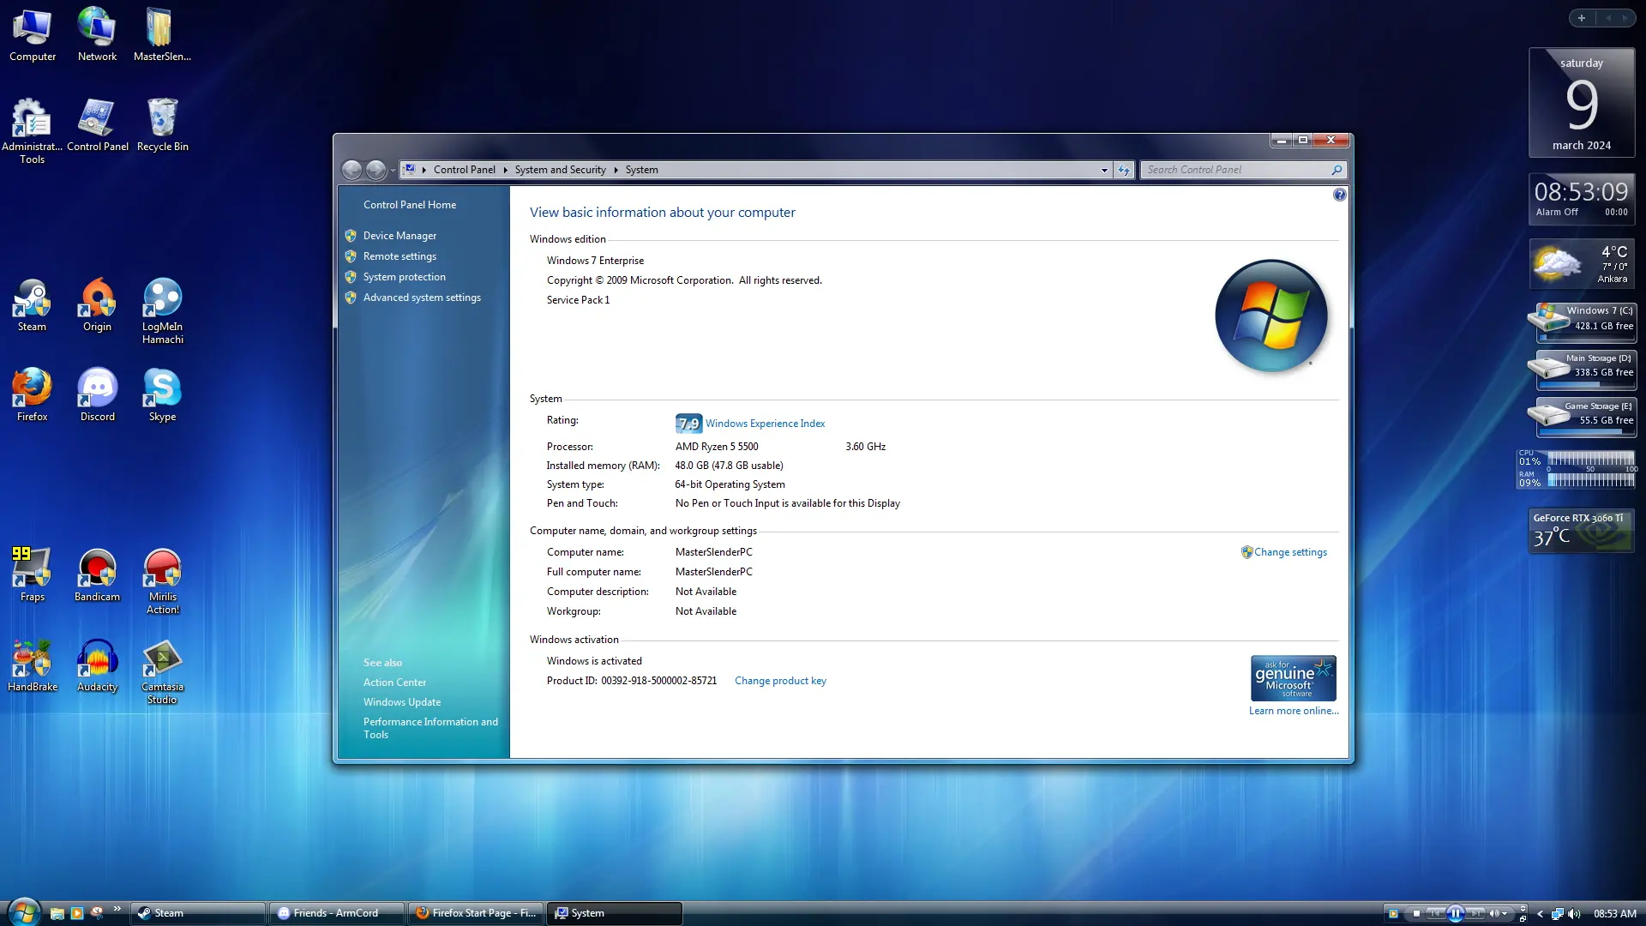Open the Windows Experience Index link
The width and height of the screenshot is (1646, 926).
[x=765, y=424]
